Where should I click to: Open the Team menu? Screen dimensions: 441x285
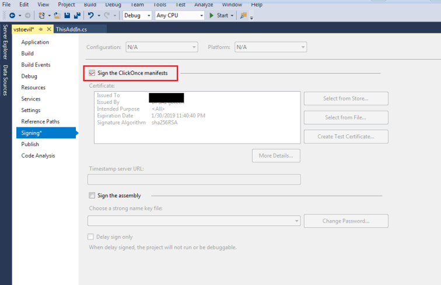[x=137, y=5]
